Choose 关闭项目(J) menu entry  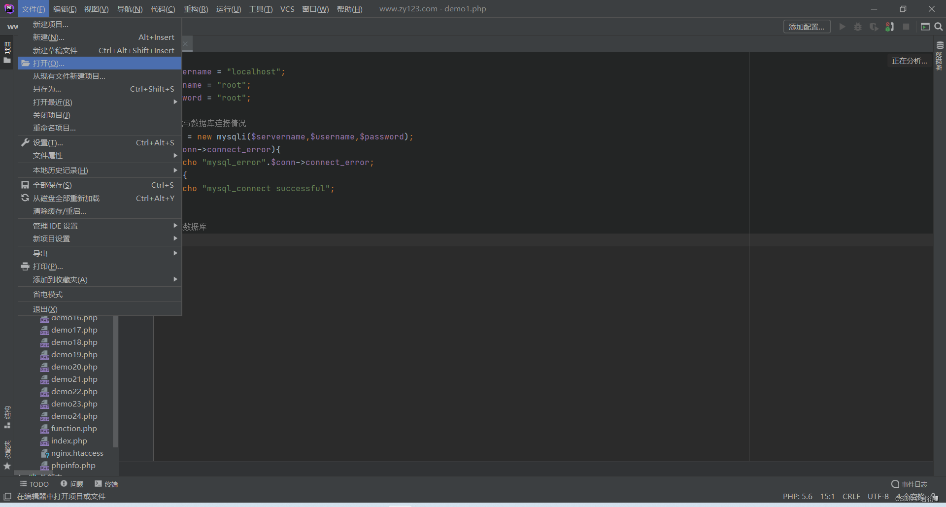pos(100,115)
